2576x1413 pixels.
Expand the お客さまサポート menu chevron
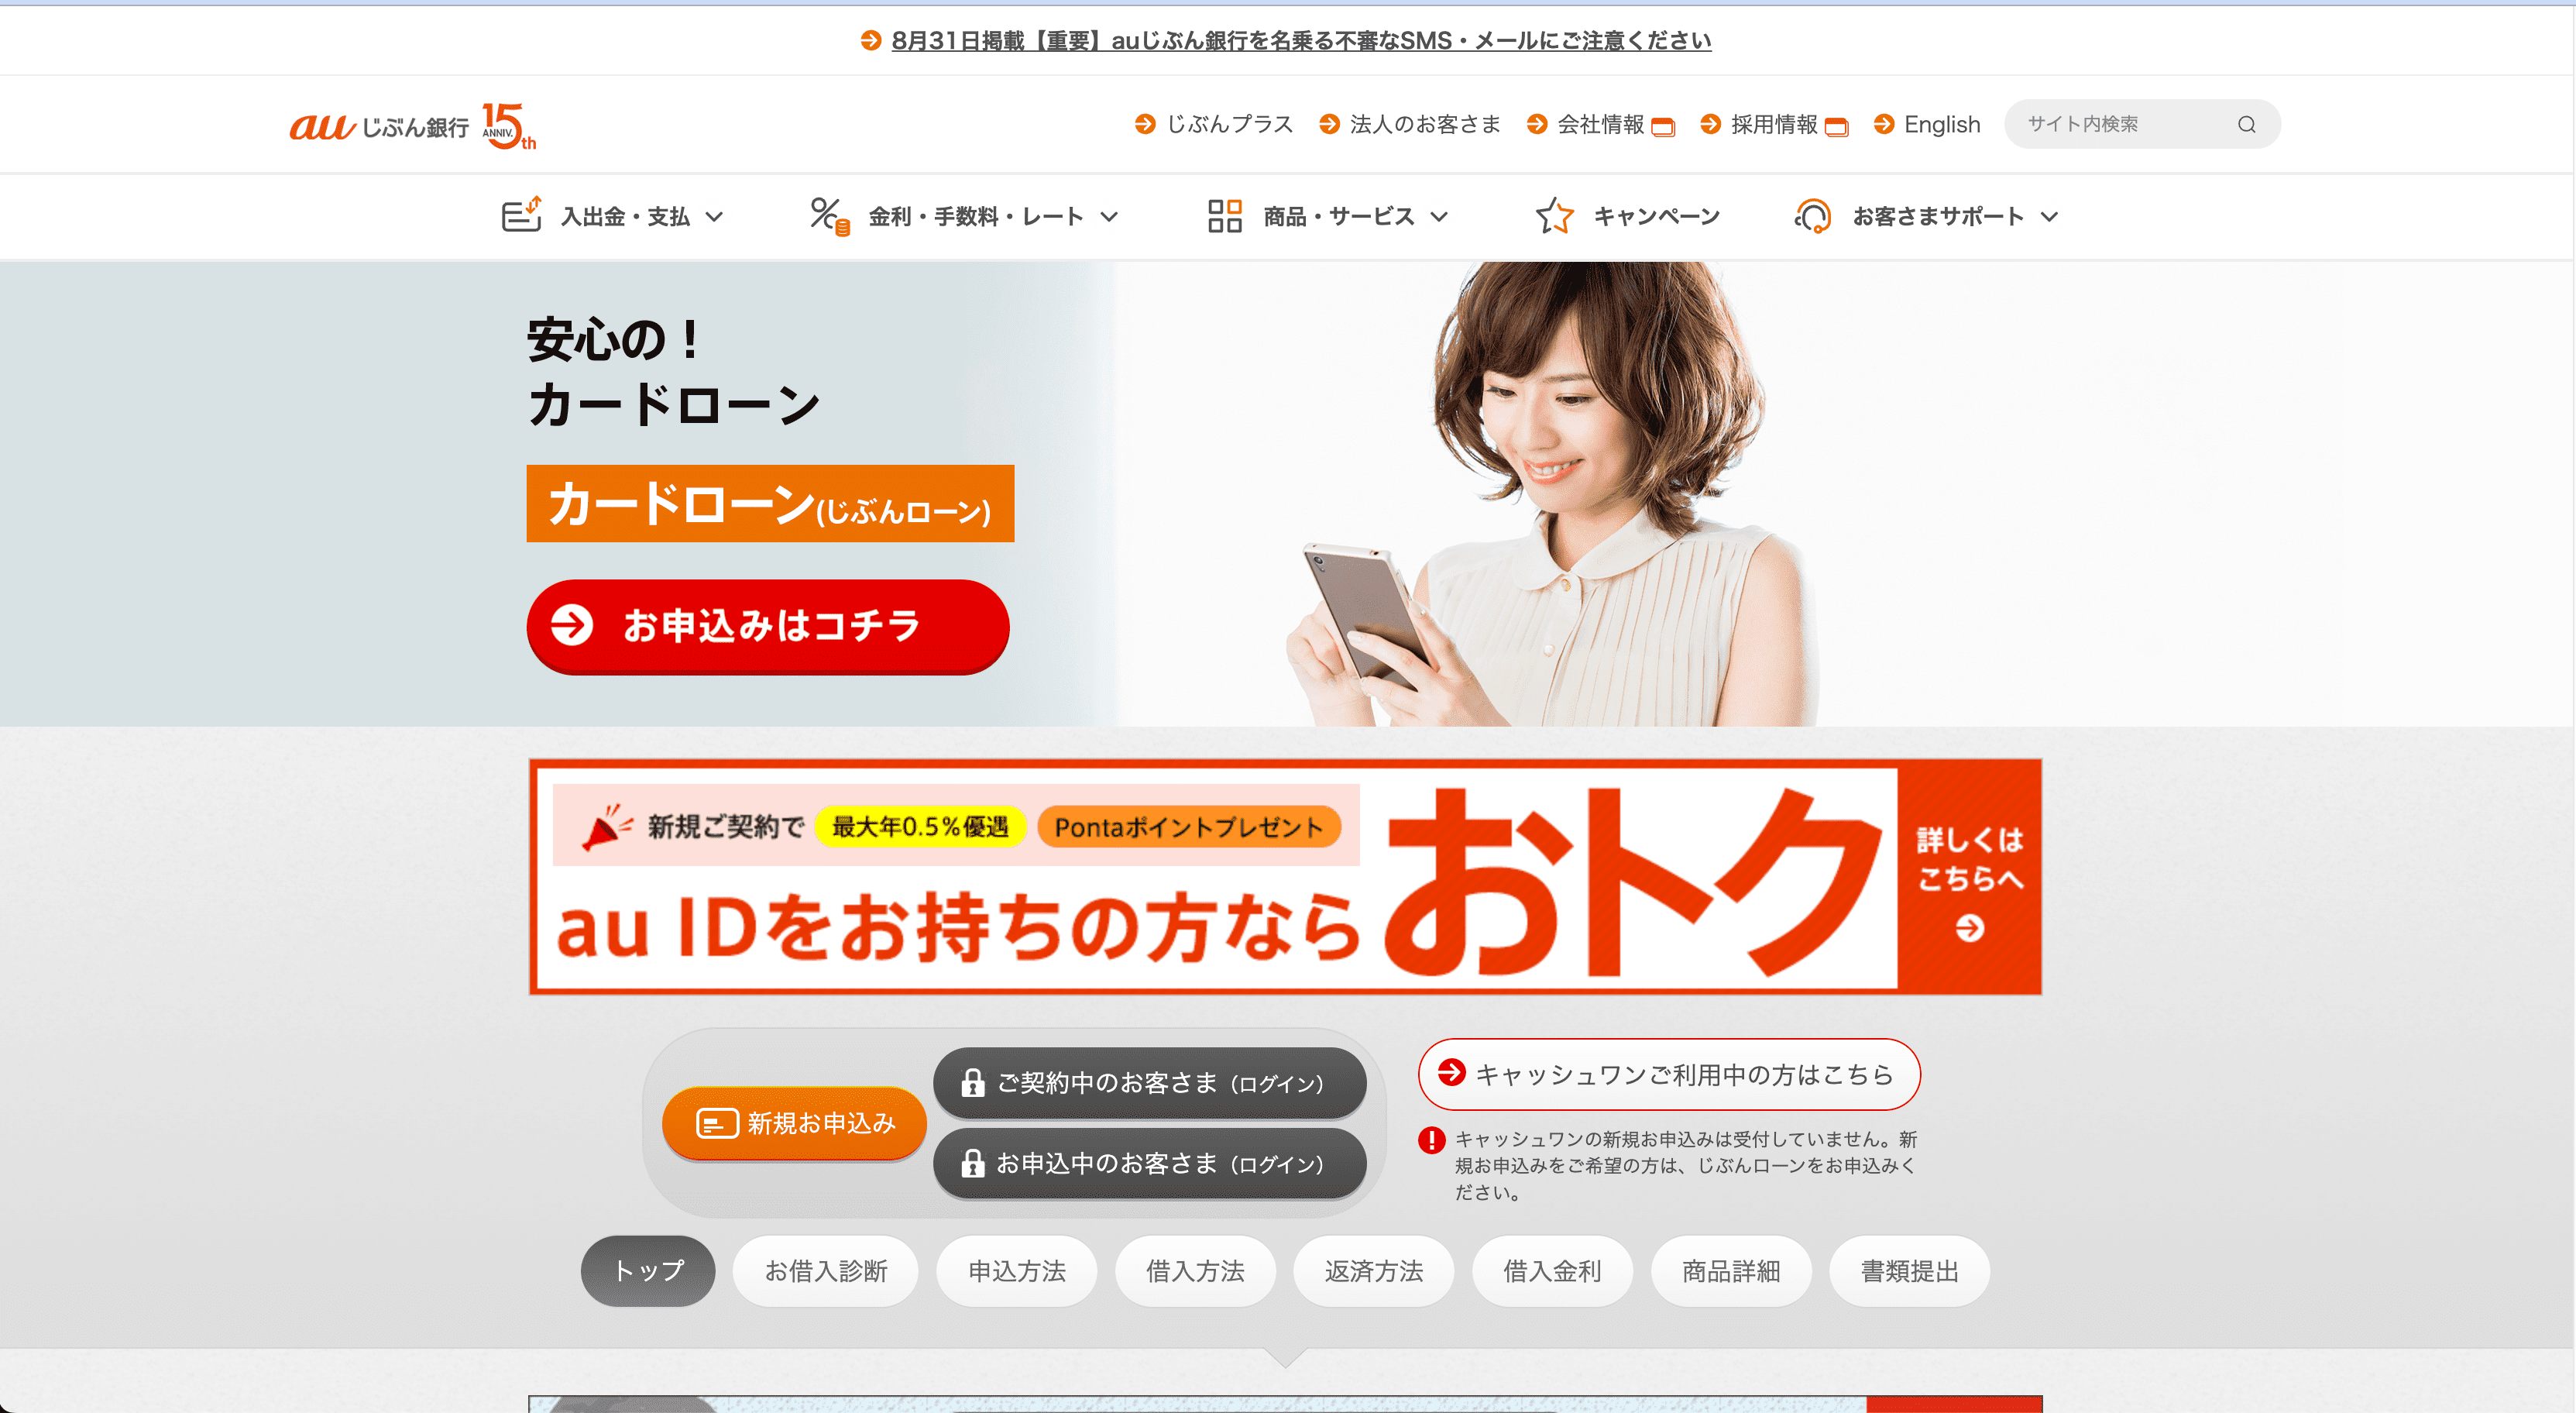click(x=2049, y=216)
